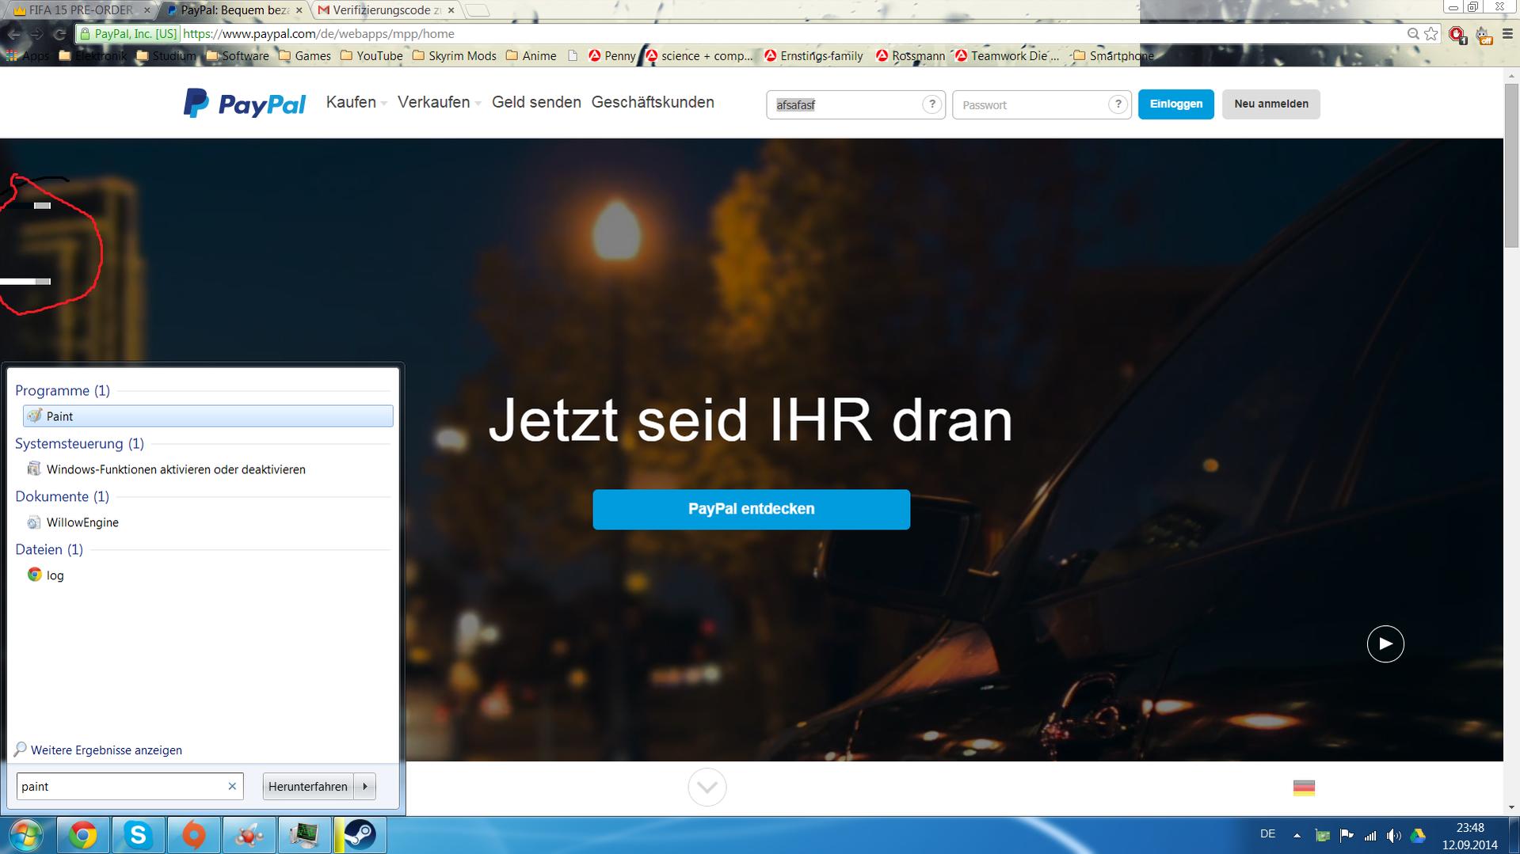The width and height of the screenshot is (1520, 854).
Task: Click the back navigation arrow in Chrome
Action: click(13, 34)
